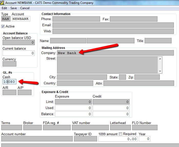Click the first Name field
The image size is (179, 147).
[x=68, y=41]
